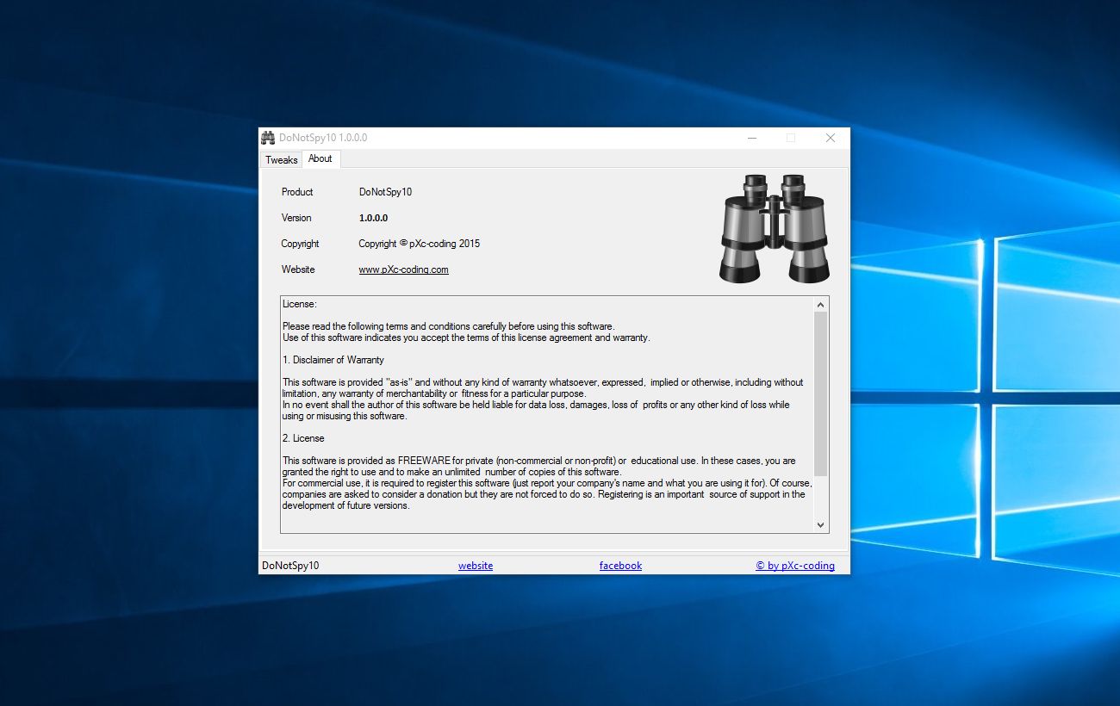1120x706 pixels.
Task: Click the "Copyright © pXc-coding 2015" text
Action: [420, 244]
